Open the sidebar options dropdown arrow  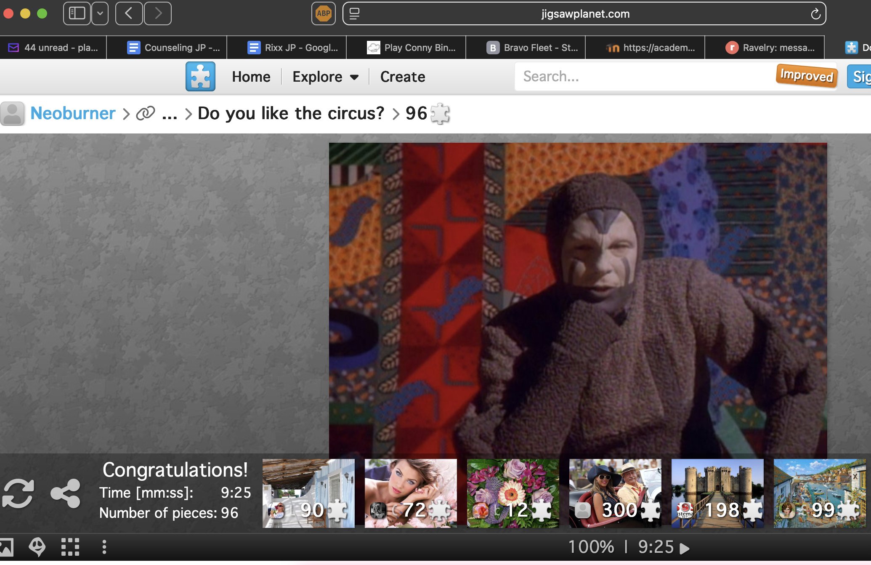point(100,13)
